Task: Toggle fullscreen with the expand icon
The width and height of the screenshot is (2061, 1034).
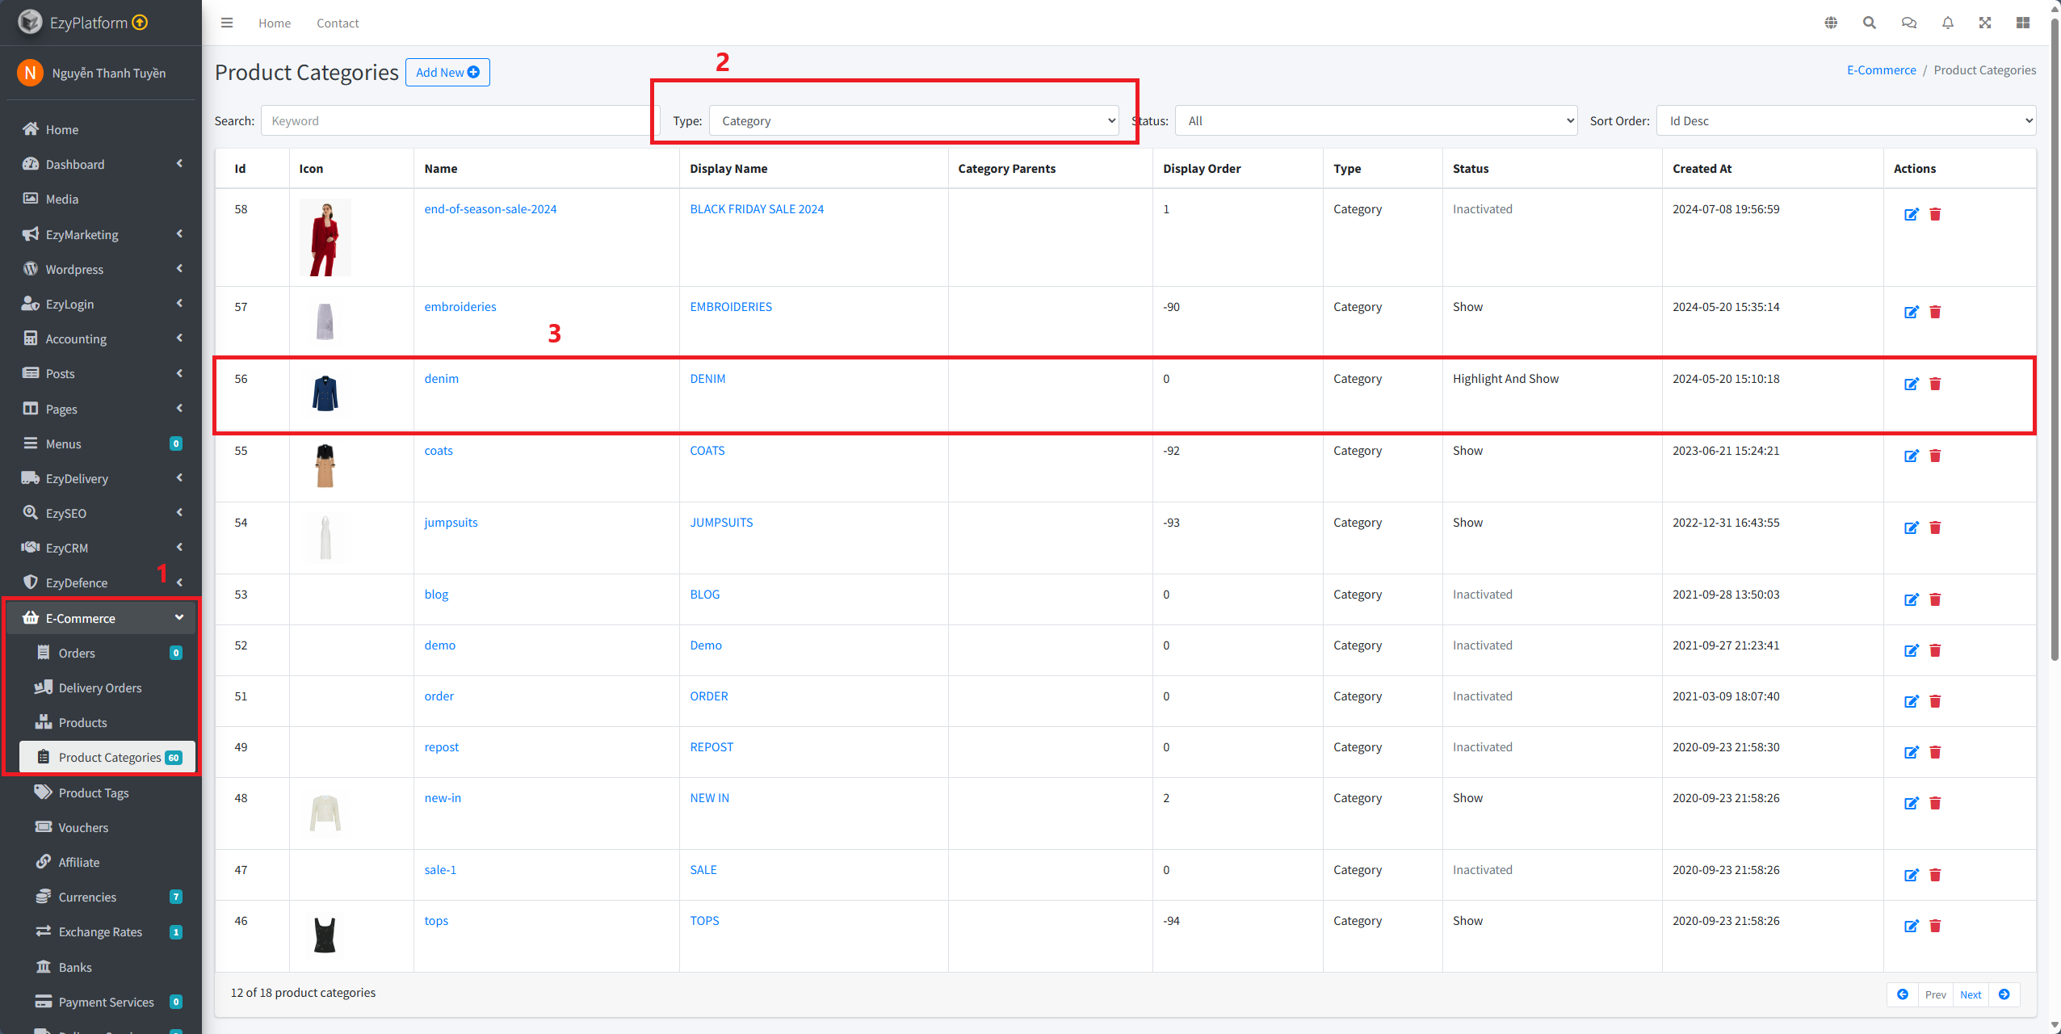Action: pos(1985,23)
